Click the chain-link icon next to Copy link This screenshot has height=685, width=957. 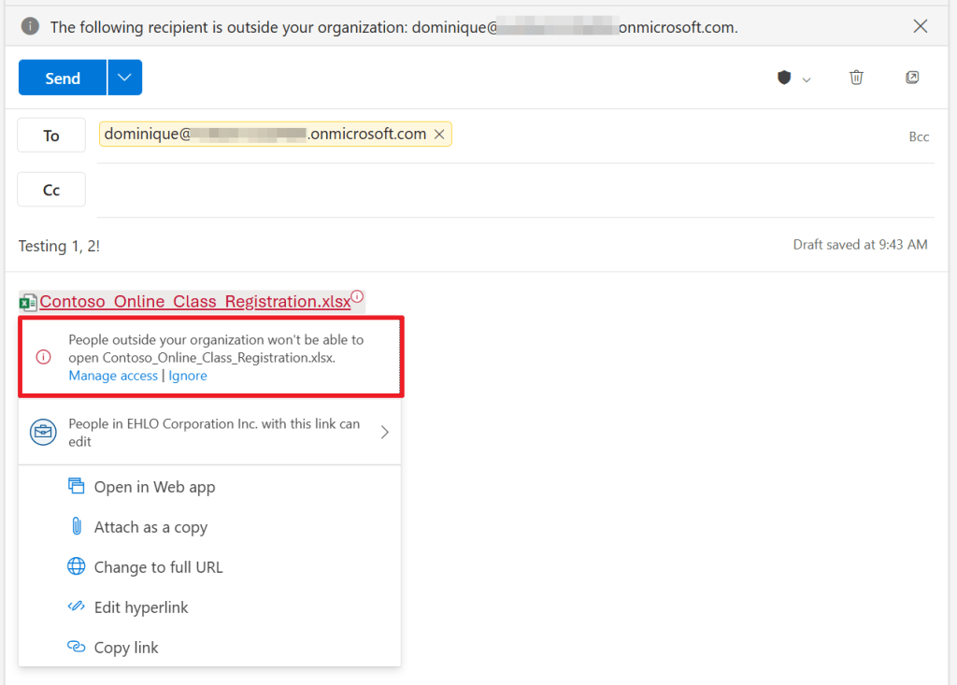pyautogui.click(x=76, y=647)
